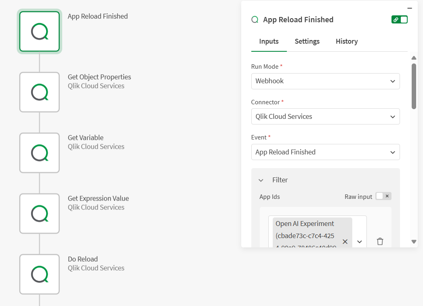Image resolution: width=423 pixels, height=306 pixels.
Task: Switch to the Settings tab
Action: coord(307,41)
